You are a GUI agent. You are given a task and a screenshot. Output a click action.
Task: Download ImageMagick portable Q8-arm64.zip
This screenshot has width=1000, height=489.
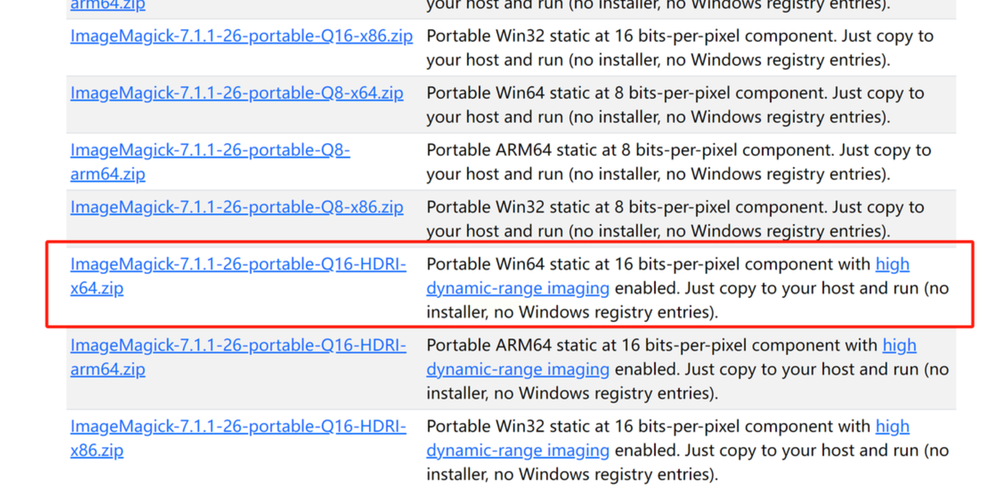click(210, 150)
